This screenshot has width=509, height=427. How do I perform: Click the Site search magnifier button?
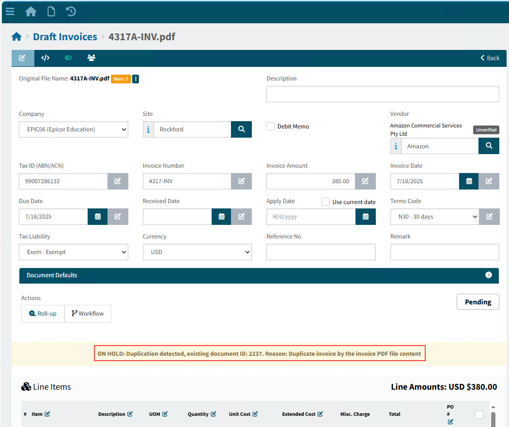[x=241, y=129]
